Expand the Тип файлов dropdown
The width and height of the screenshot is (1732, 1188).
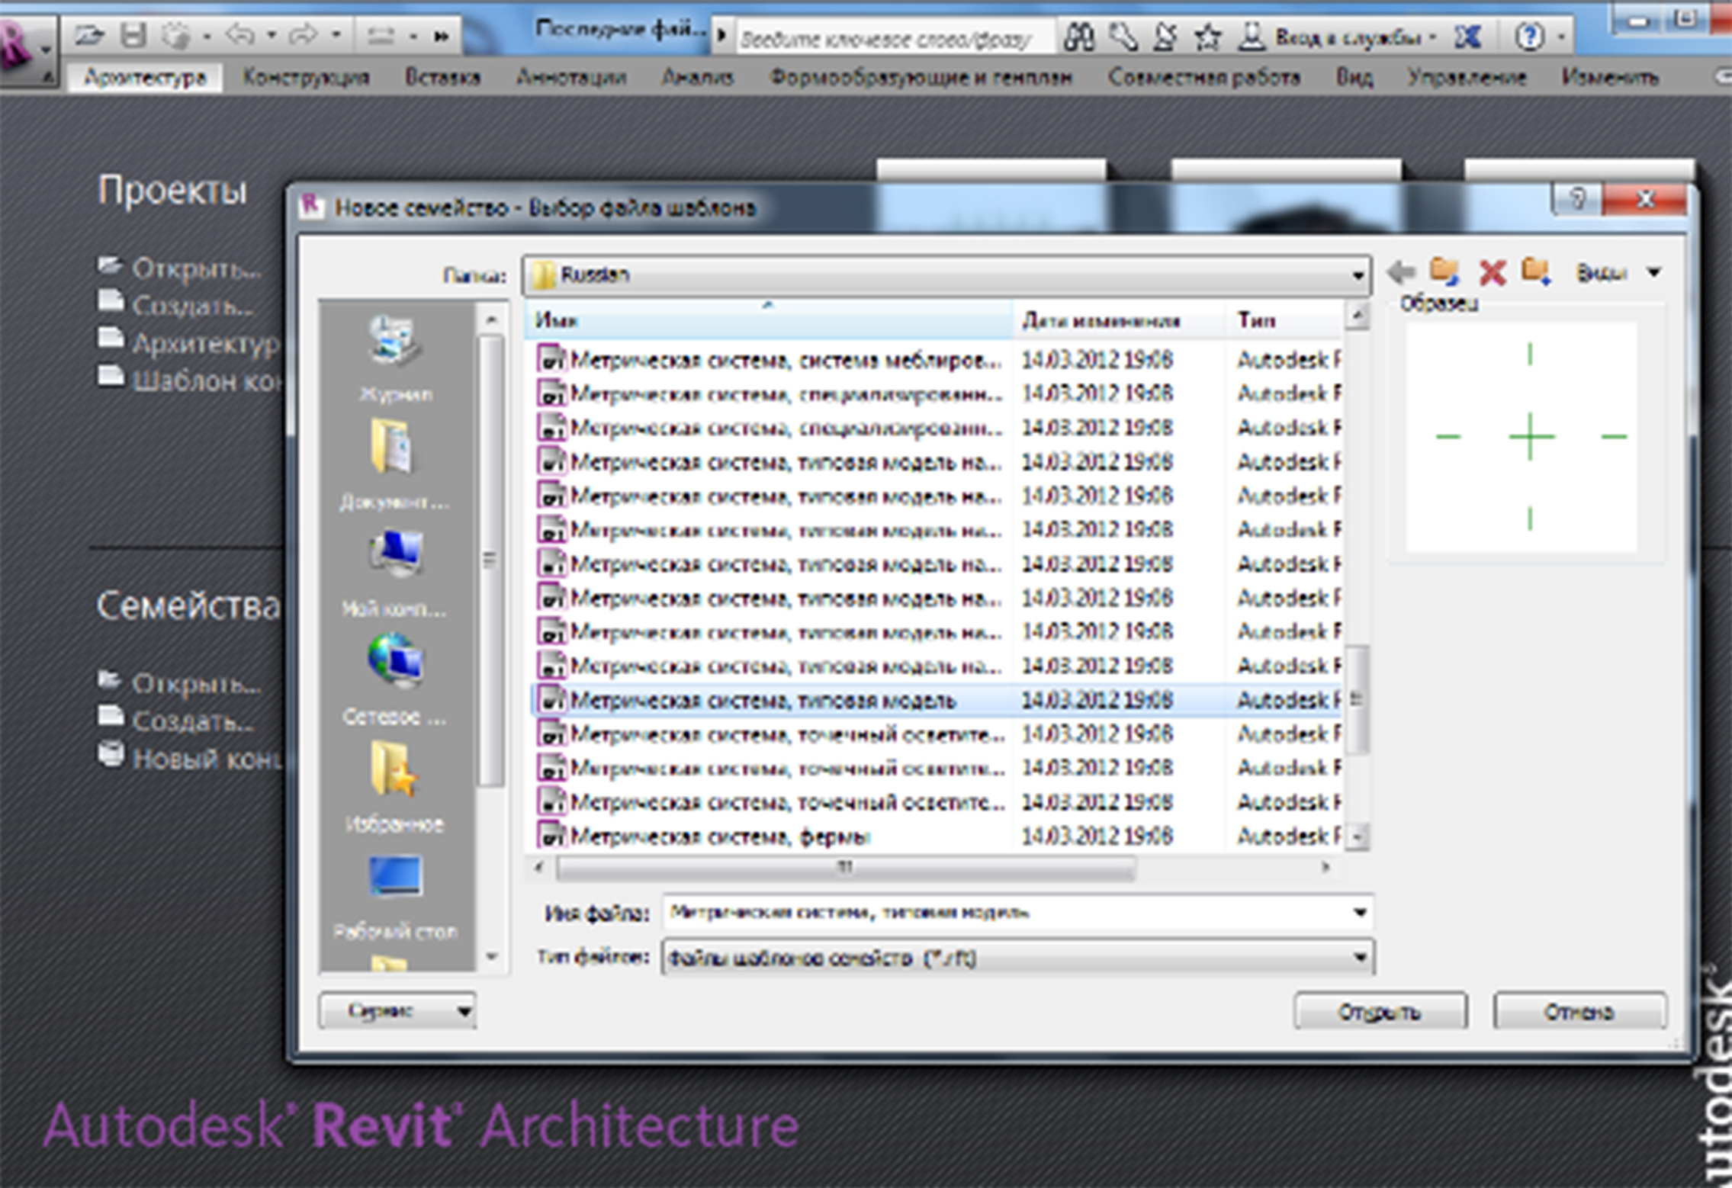click(x=1359, y=958)
